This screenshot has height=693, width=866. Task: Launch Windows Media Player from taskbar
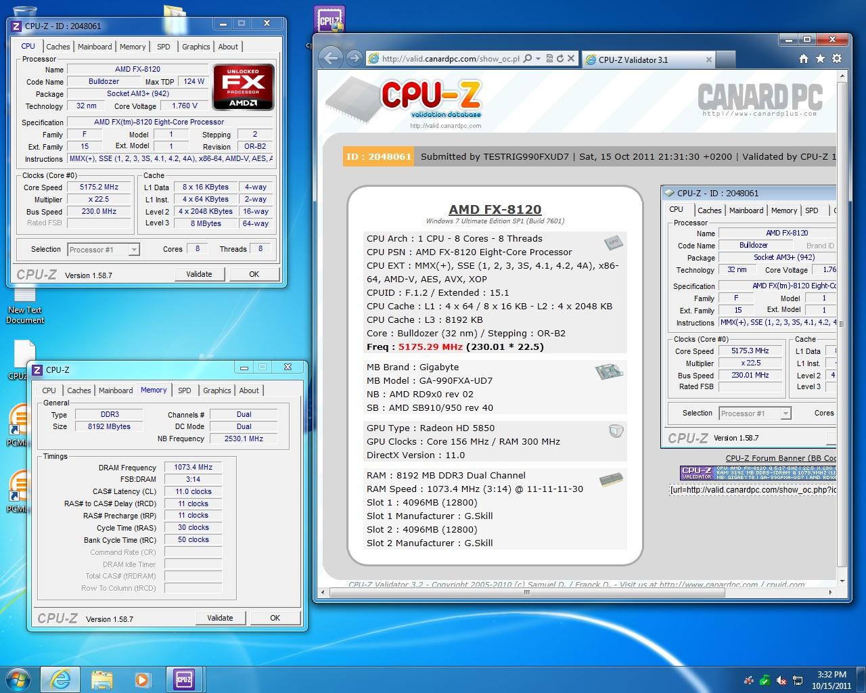coord(142,679)
